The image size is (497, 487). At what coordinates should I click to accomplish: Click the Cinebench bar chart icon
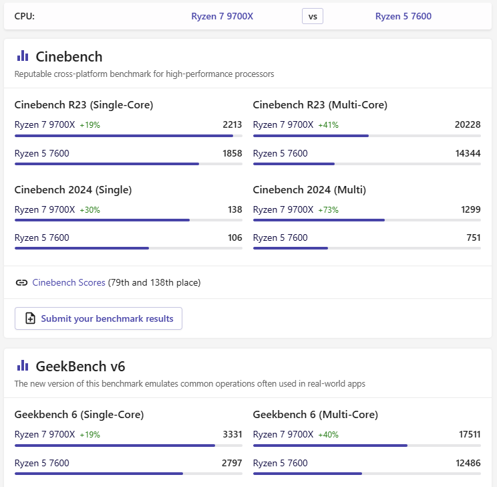click(23, 56)
